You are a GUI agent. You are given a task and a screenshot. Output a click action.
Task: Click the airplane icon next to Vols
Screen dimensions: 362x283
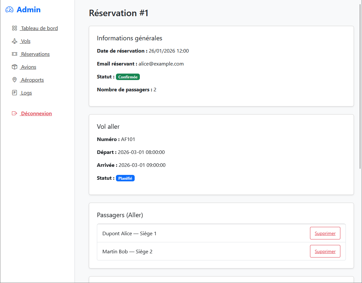[x=14, y=41]
